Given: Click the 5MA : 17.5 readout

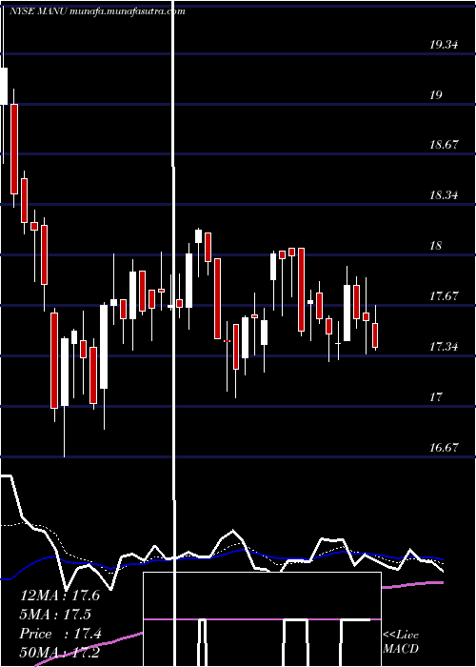Looking at the screenshot, I should [55, 615].
